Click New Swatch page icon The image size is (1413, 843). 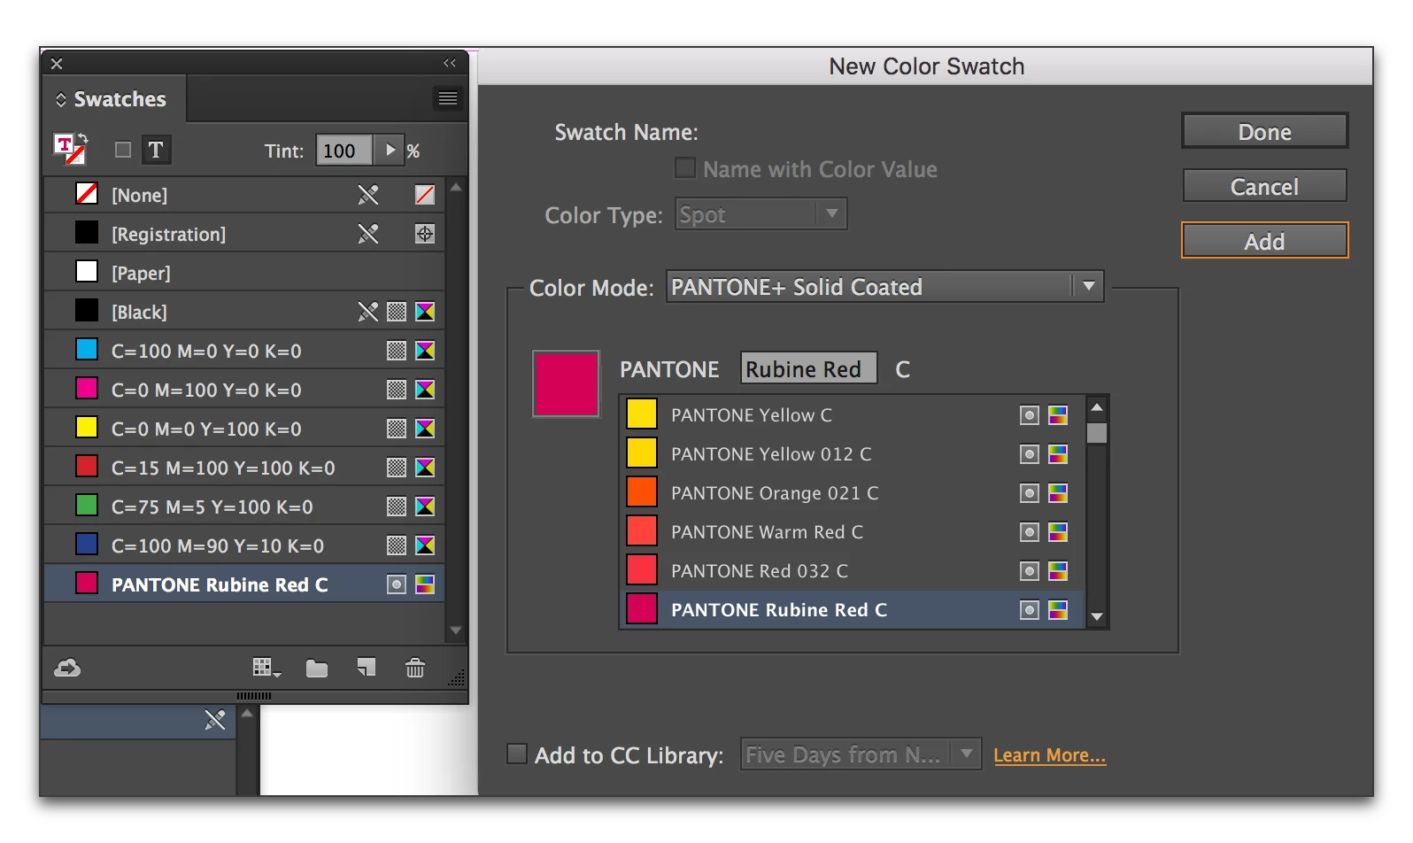[367, 667]
